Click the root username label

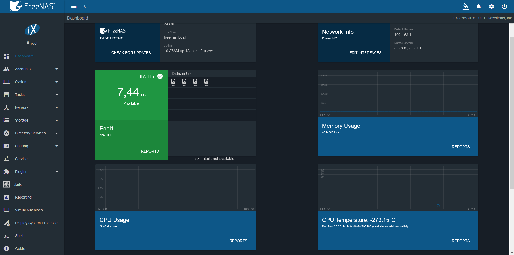click(34, 43)
